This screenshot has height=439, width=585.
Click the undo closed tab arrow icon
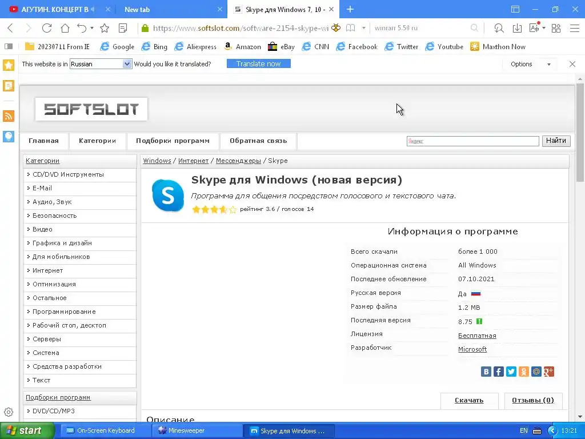coord(81,28)
